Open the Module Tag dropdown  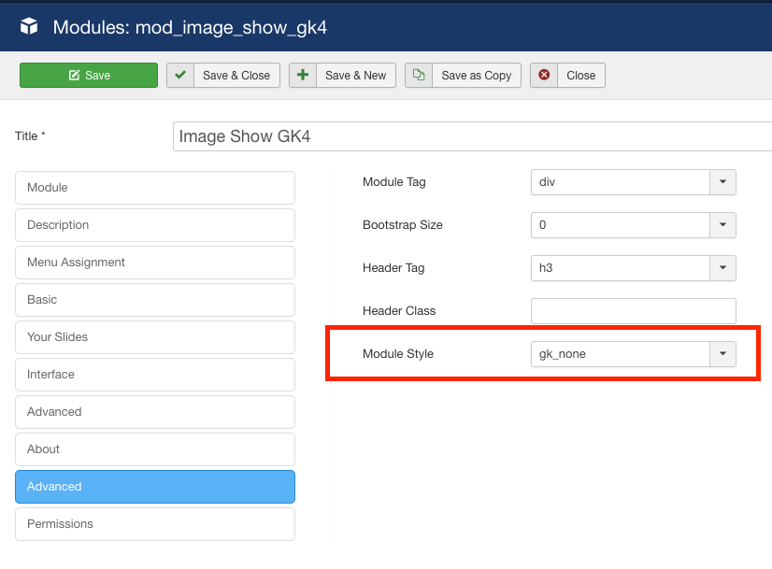(633, 182)
